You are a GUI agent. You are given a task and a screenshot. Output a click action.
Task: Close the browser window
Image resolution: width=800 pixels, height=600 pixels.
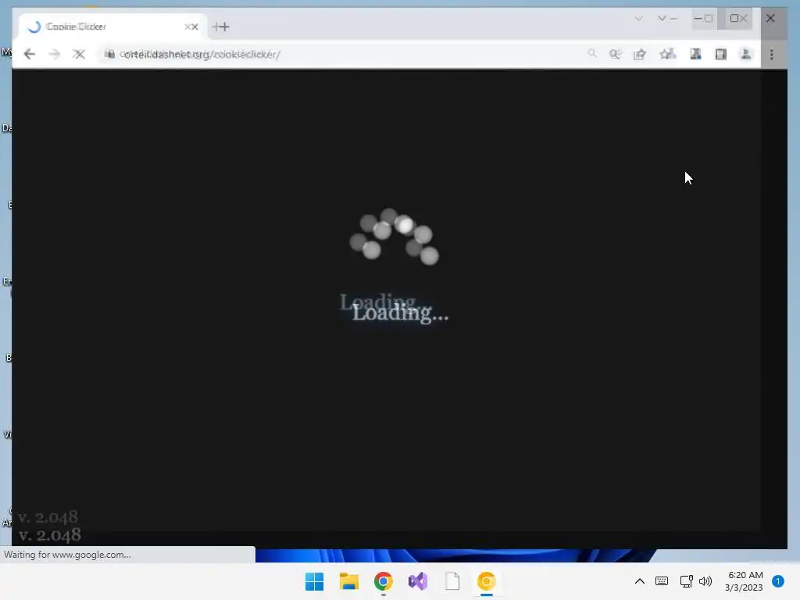(770, 19)
